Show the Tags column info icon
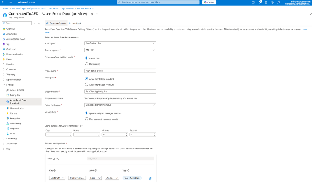312x182 pixels. [128, 170]
